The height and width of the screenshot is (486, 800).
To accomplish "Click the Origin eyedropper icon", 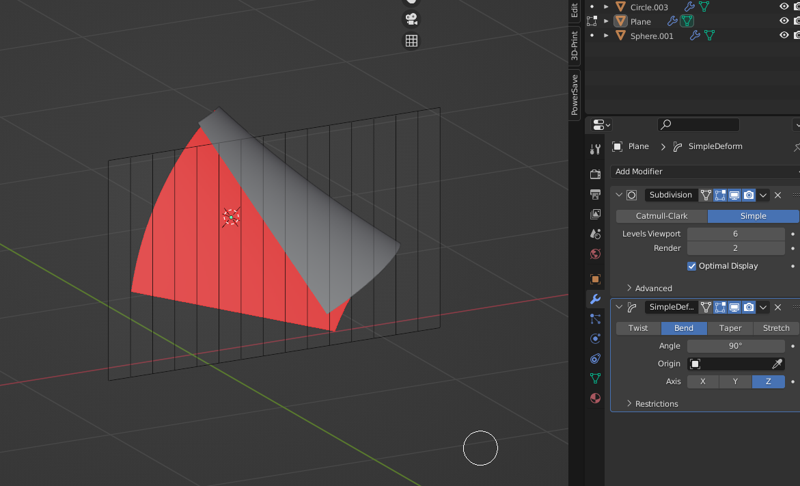I will pyautogui.click(x=777, y=364).
